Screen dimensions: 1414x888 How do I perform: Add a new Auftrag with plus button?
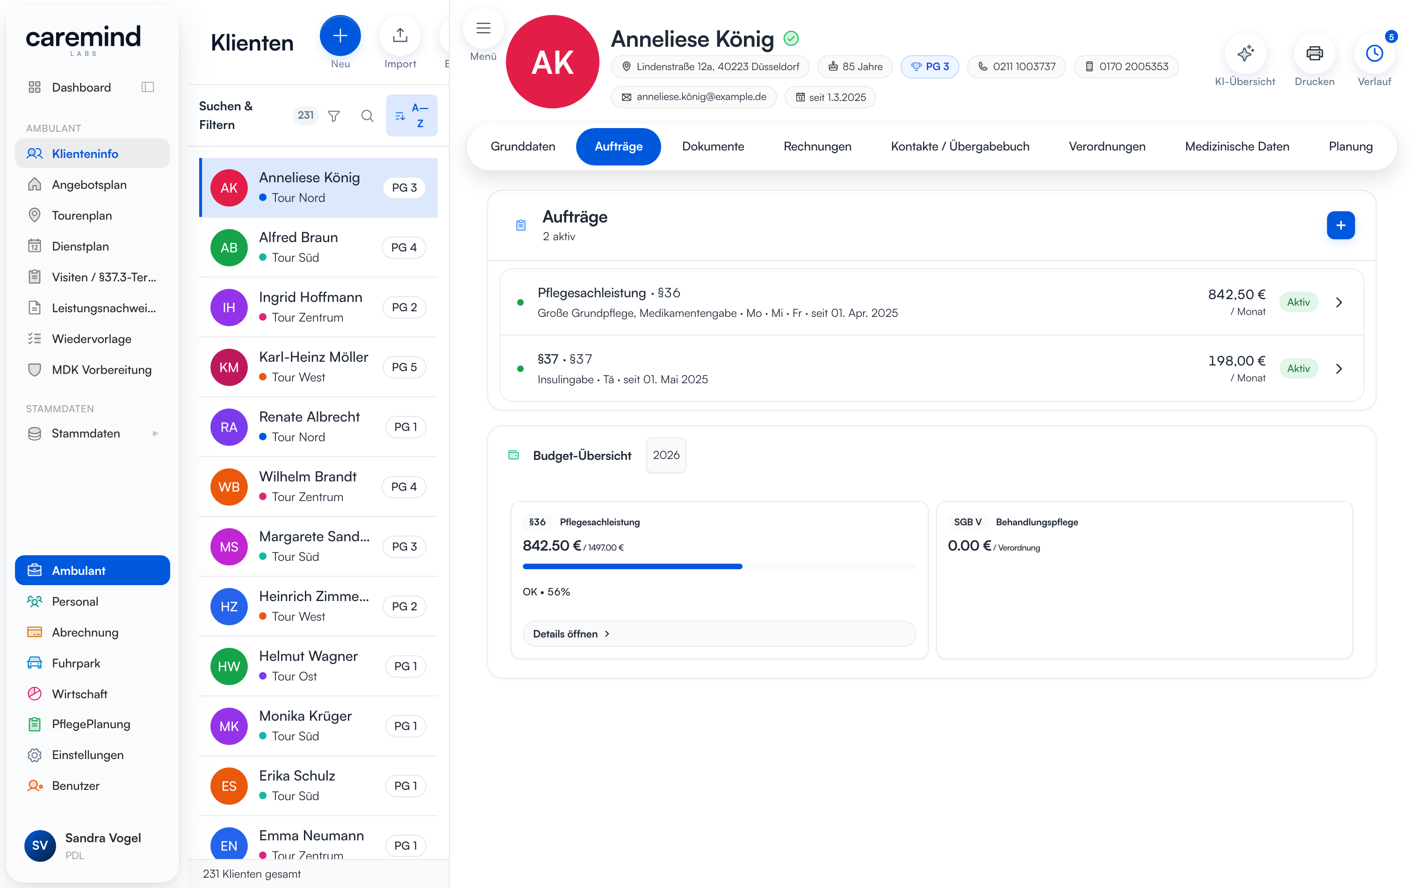point(1341,225)
